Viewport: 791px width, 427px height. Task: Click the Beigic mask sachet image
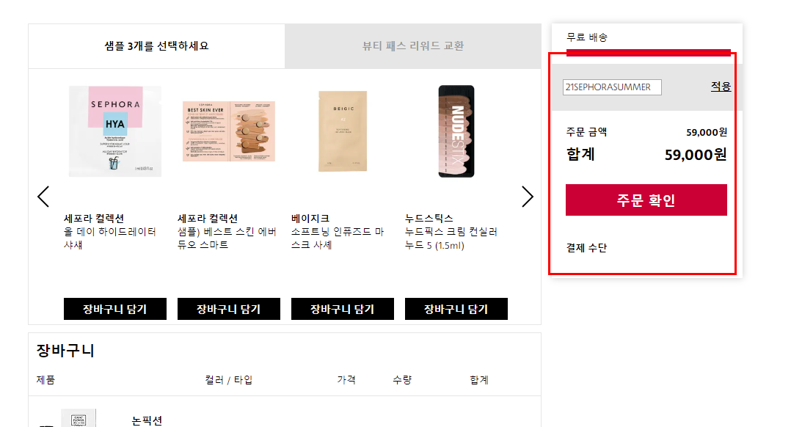343,131
